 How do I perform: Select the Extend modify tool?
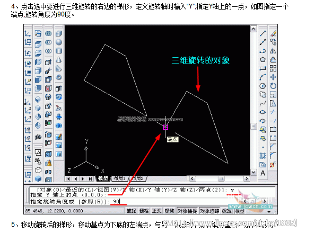point(273,121)
